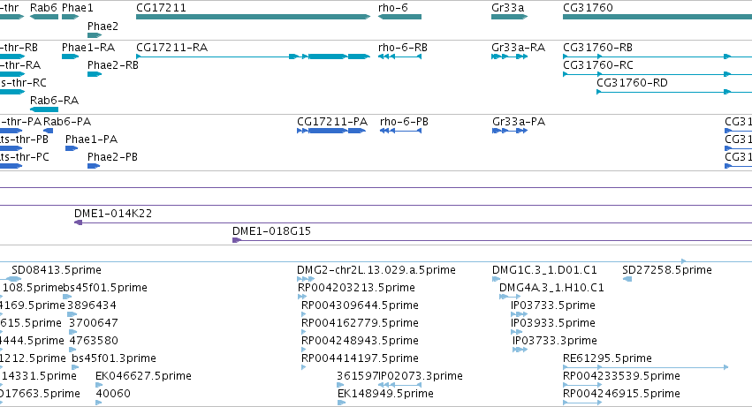Click EST RP004162779.5prime
The width and height of the screenshot is (752, 407).
(x=304, y=332)
